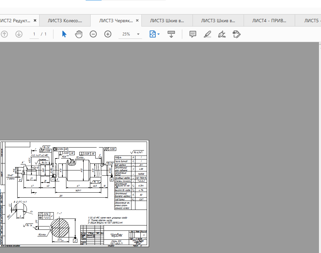Go to previous page arrow
This screenshot has width=321, height=253.
click(4, 34)
